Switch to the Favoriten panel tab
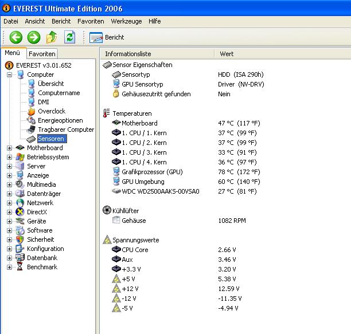Image resolution: width=351 pixels, height=334 pixels. click(x=42, y=54)
